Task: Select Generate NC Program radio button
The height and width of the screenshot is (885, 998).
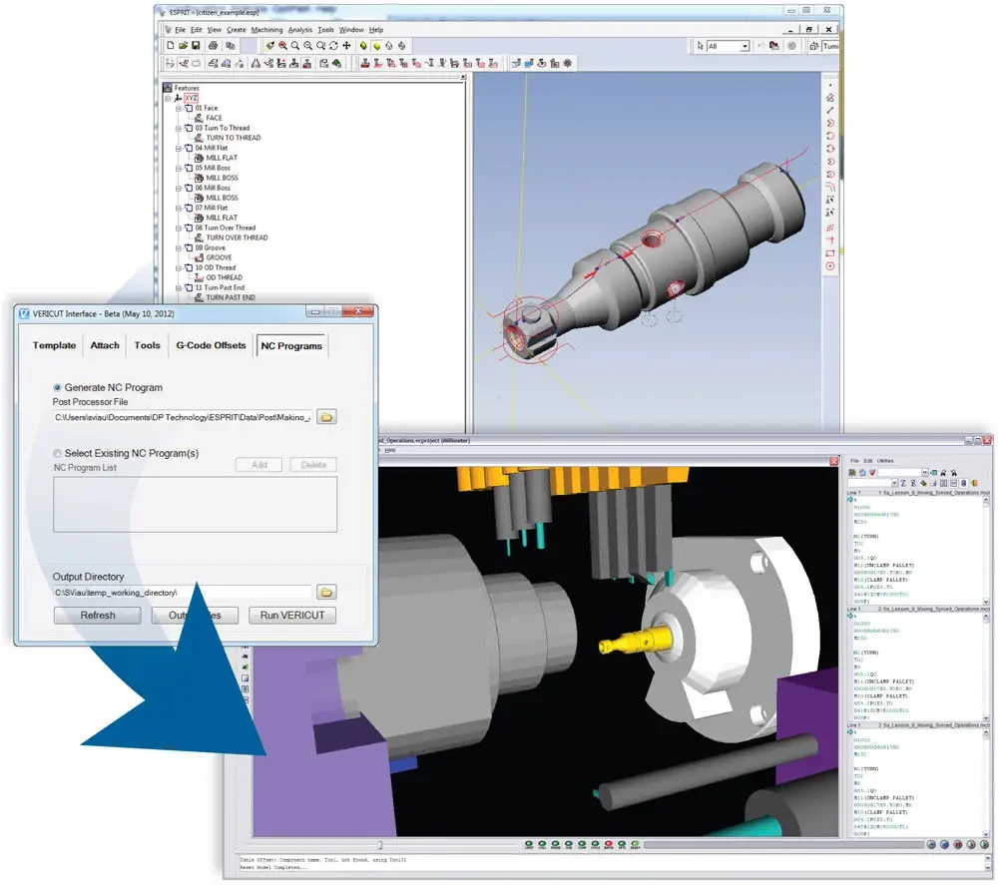Action: coord(57,387)
